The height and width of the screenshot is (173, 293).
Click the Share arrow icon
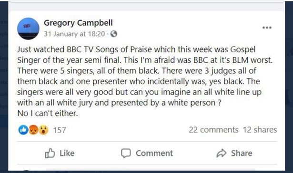click(222, 153)
